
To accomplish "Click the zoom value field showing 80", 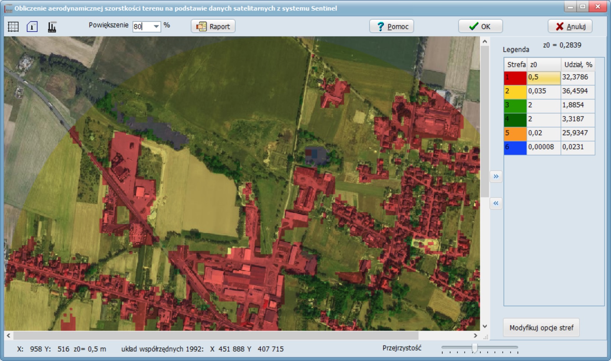I will click(x=143, y=26).
